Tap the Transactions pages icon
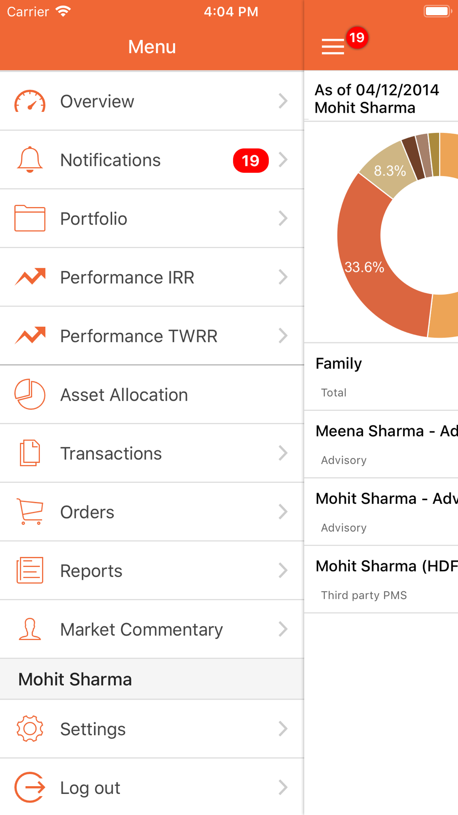Viewport: 458px width, 815px height. tap(30, 453)
